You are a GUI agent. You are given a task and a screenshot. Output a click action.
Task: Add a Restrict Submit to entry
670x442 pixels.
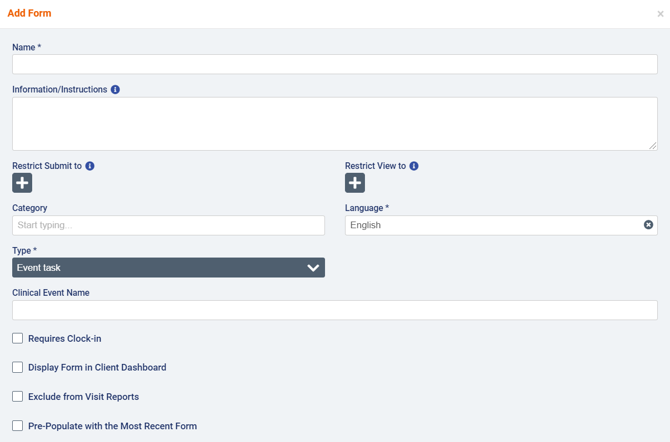coord(22,183)
